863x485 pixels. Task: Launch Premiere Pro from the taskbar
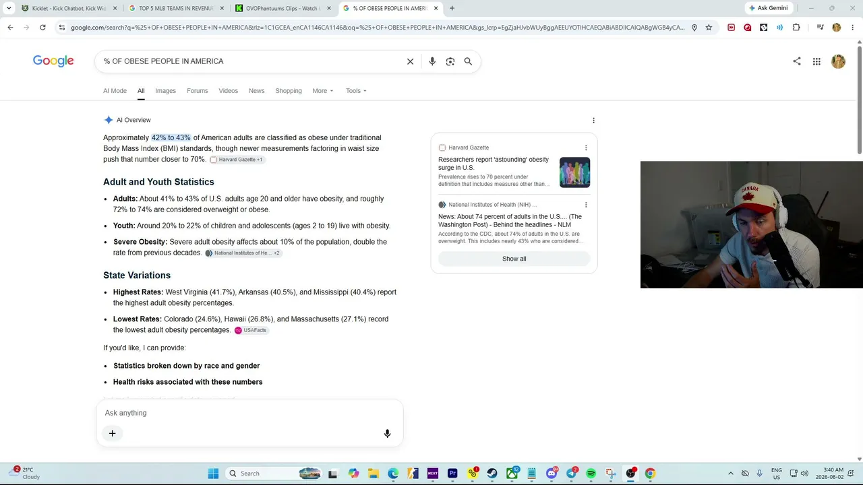[x=452, y=474]
